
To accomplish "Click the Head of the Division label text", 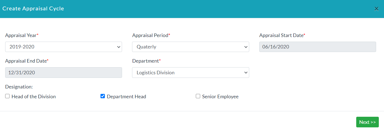I will 33,97.
